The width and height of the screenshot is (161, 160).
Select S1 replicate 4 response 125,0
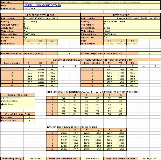click(x=29, y=79)
